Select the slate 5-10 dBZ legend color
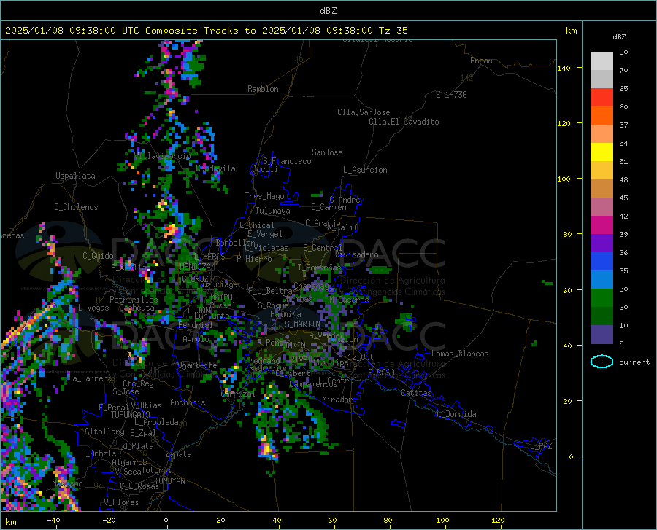The width and height of the screenshot is (657, 530). point(602,335)
